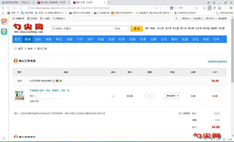Screen dimensions: 234x142
Task: Click the 返回购物车重新挑选 link
Action: [x=217, y=61]
